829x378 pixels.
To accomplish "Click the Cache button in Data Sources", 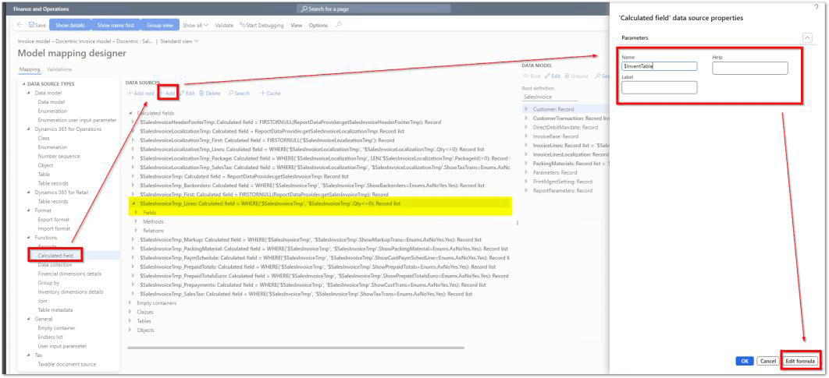I will coord(270,94).
